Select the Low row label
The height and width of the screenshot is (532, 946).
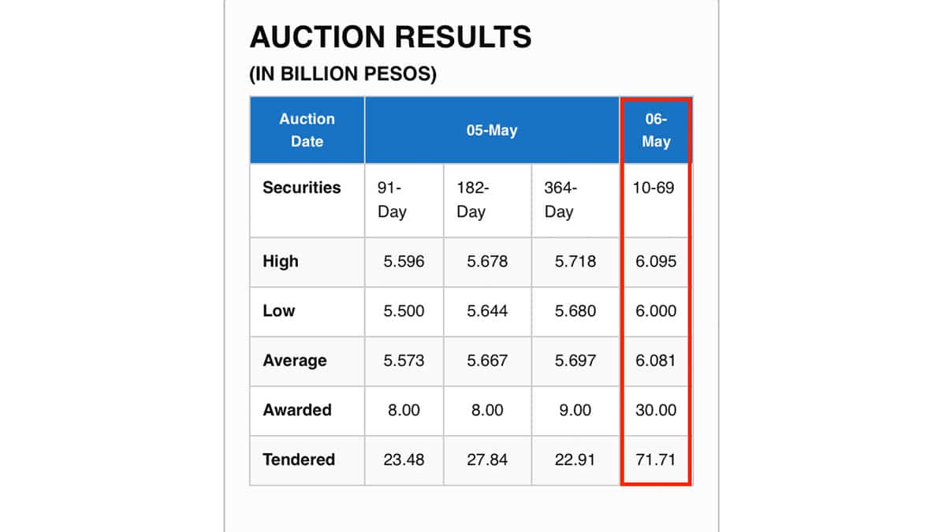[x=279, y=311]
